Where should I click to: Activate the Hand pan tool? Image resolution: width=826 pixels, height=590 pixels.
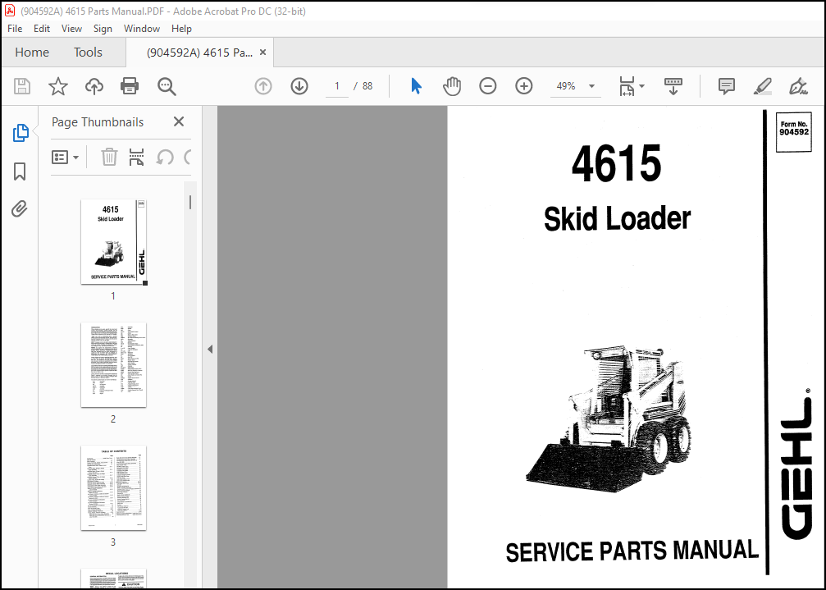coord(452,86)
